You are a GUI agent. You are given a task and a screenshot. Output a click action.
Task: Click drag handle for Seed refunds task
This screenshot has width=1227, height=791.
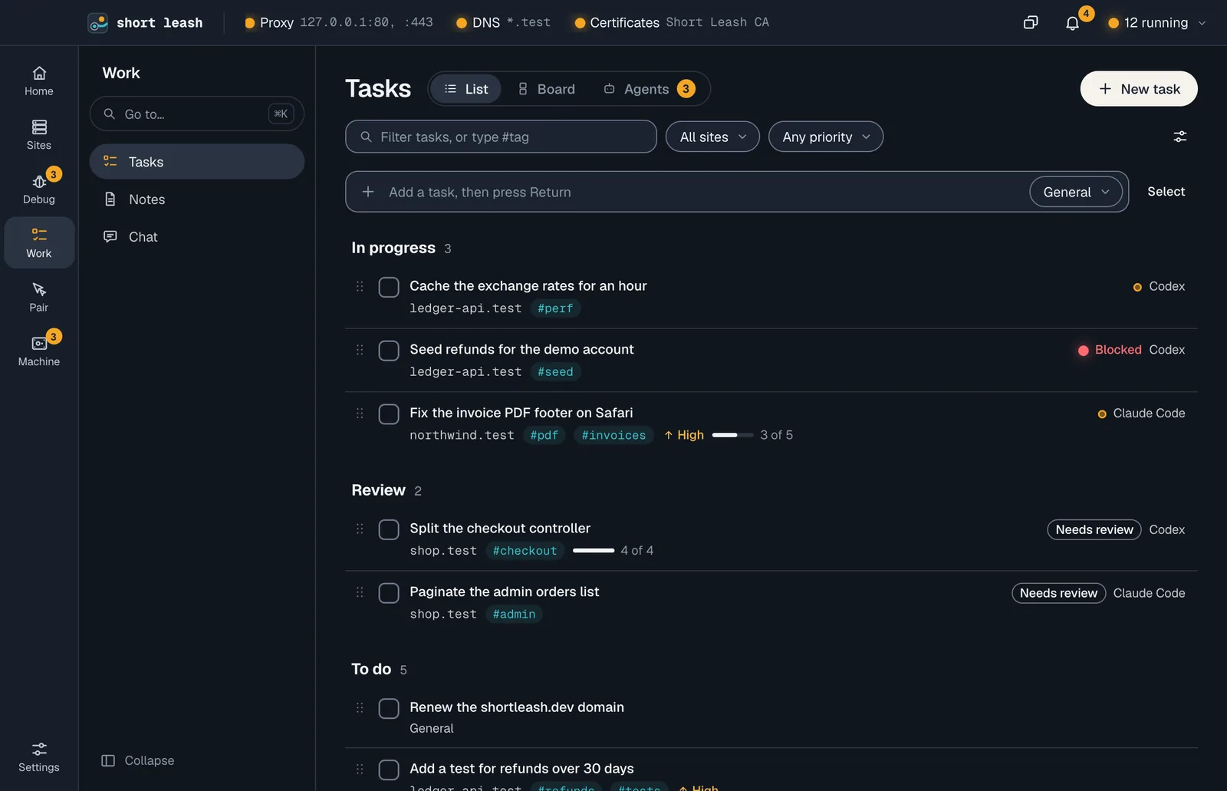point(360,350)
